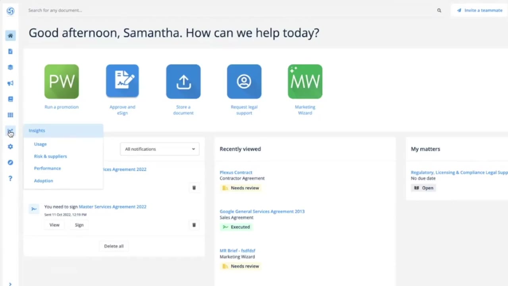508x286 pixels.
Task: Expand the sidebar with bottom chevron
Action: coord(10,284)
